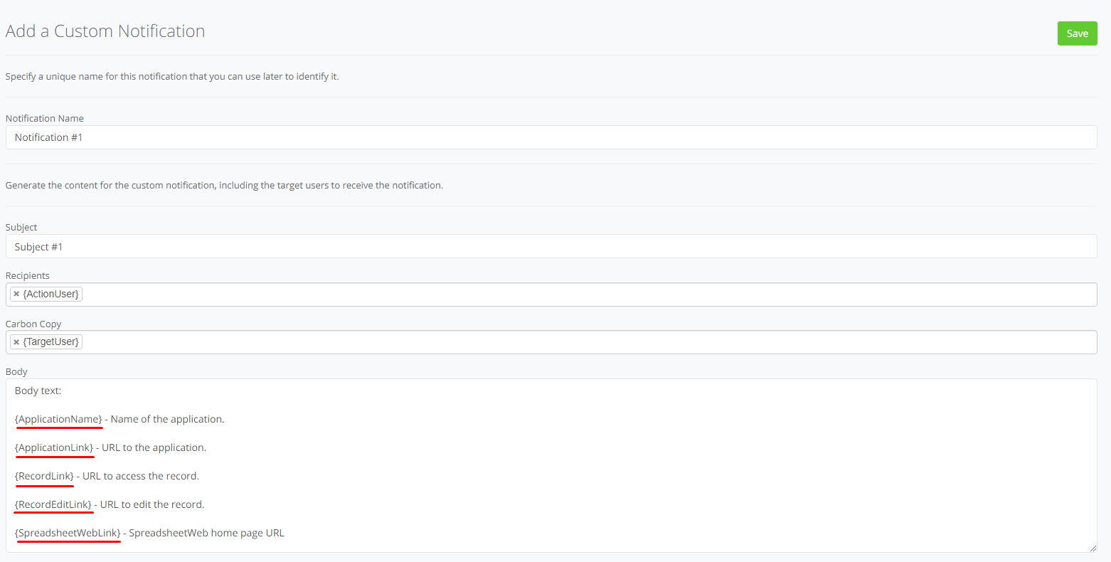
Task: Click the {RecordLink} placeholder in body
Action: tap(44, 476)
